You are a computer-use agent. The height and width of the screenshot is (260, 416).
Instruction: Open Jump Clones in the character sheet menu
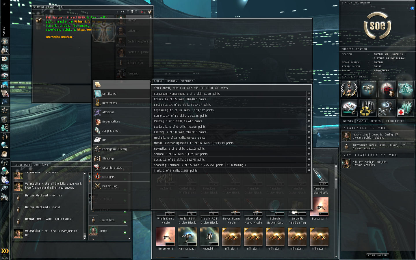pyautogui.click(x=121, y=131)
